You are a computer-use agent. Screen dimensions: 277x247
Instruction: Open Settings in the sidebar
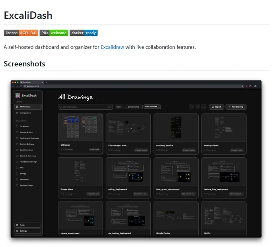[x=28, y=231]
